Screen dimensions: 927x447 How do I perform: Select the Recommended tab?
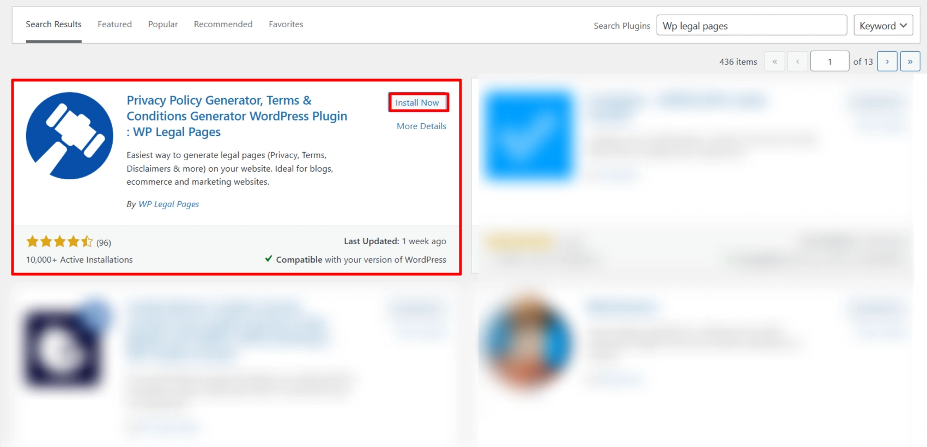(x=223, y=25)
